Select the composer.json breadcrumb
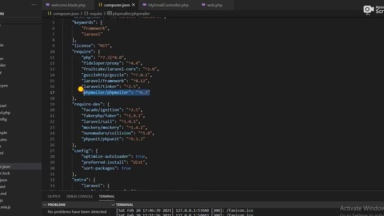 tap(66, 14)
